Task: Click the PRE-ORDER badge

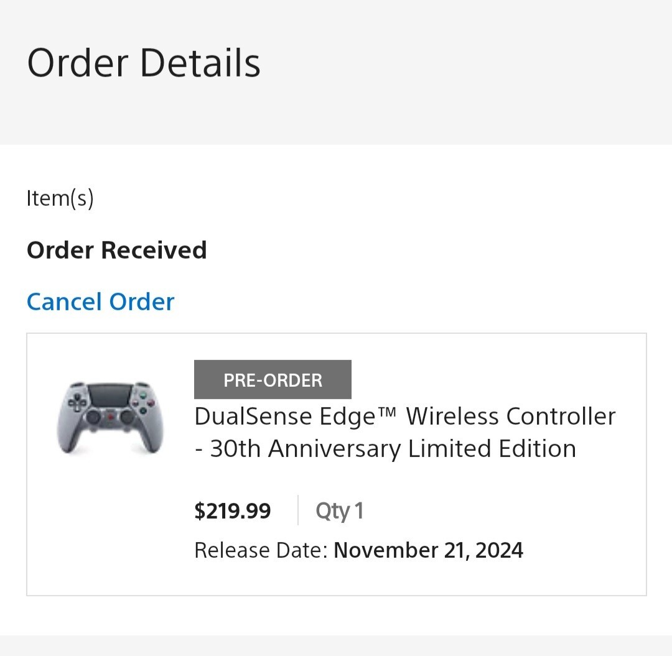Action: [273, 379]
